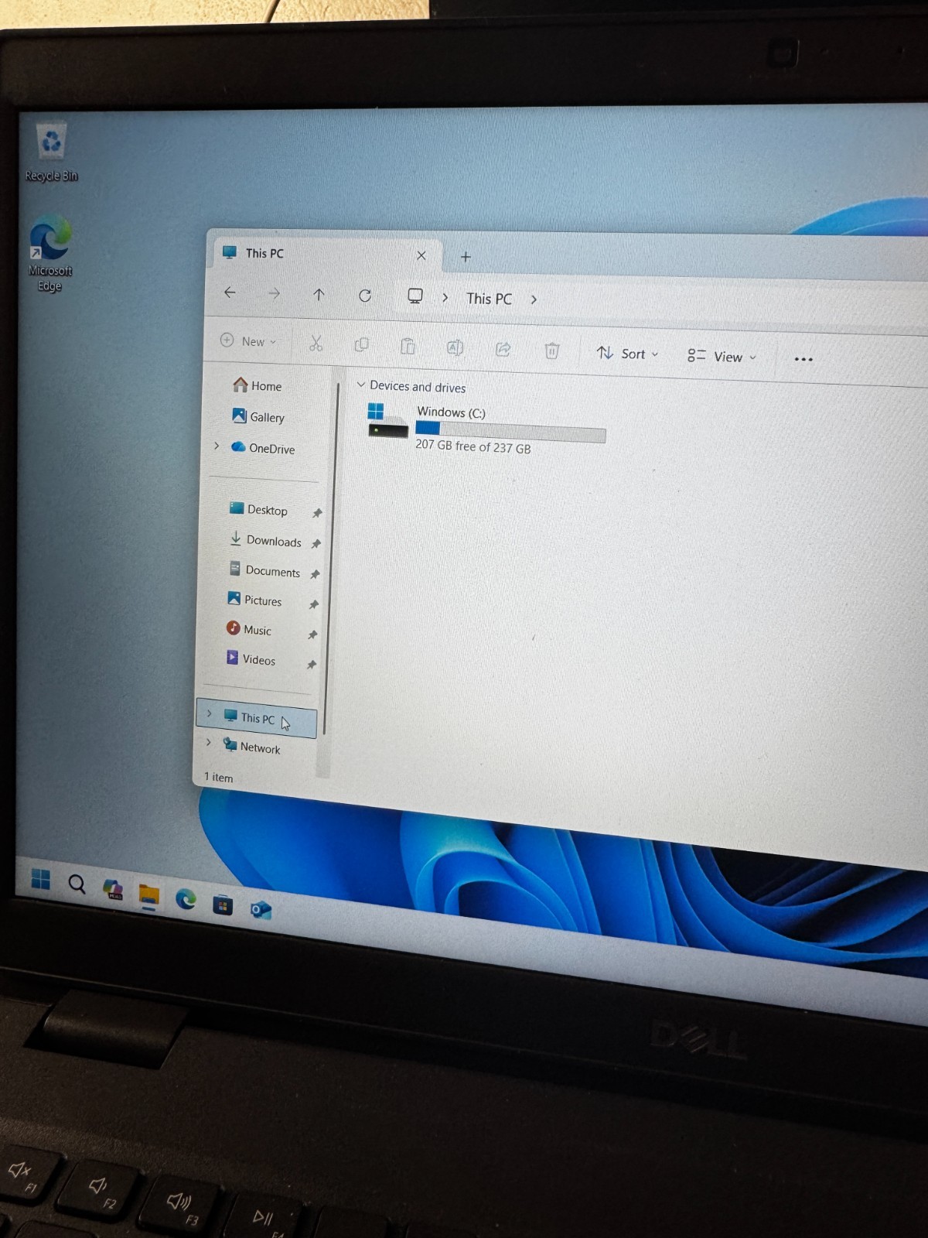Open File Explorer from taskbar
This screenshot has height=1238, width=928.
pyautogui.click(x=148, y=895)
